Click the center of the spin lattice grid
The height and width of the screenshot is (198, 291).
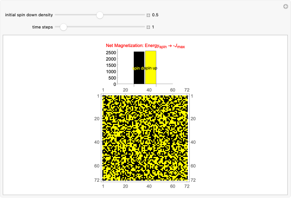(x=145, y=137)
